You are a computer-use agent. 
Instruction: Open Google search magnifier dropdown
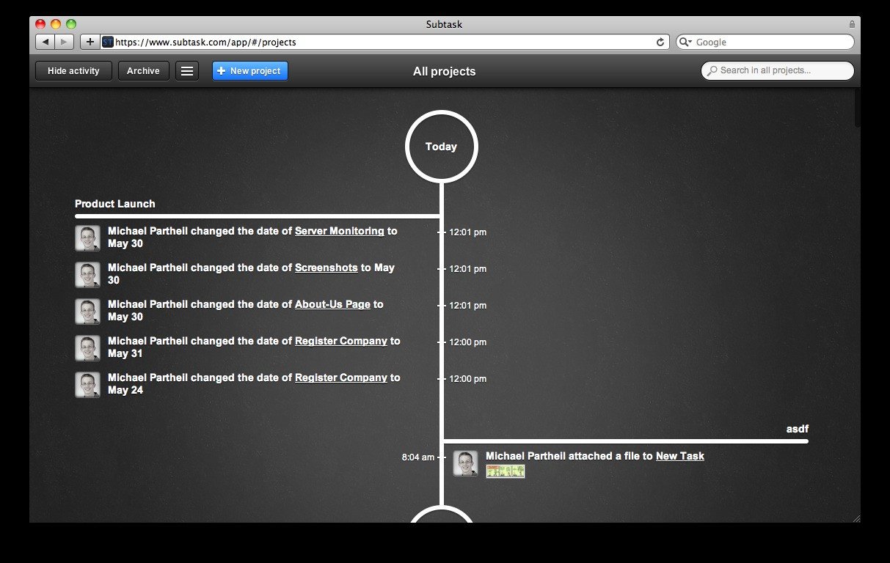pyautogui.click(x=686, y=42)
